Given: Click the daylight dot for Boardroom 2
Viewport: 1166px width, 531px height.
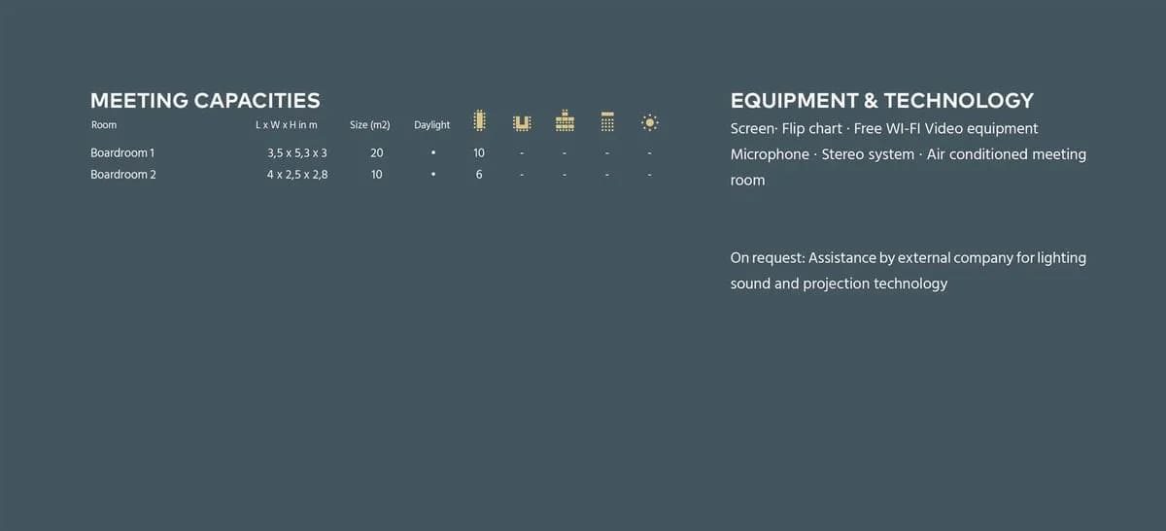Looking at the screenshot, I should (432, 175).
